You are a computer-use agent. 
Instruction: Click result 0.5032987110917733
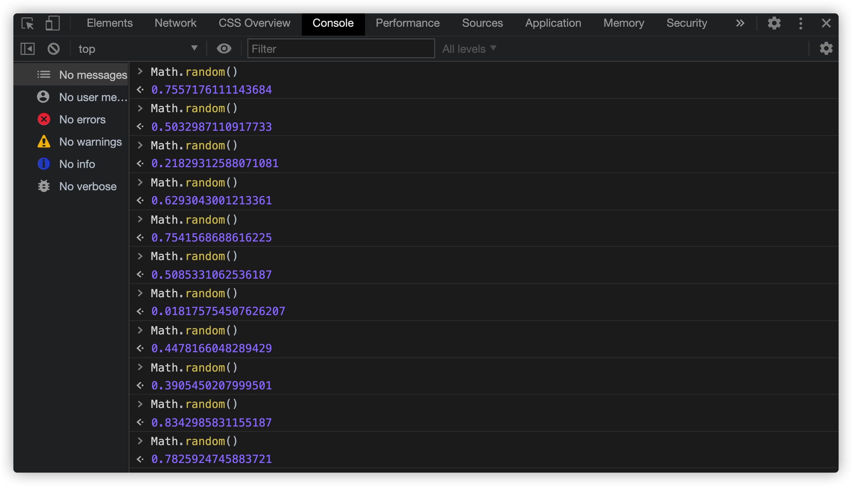pos(212,127)
